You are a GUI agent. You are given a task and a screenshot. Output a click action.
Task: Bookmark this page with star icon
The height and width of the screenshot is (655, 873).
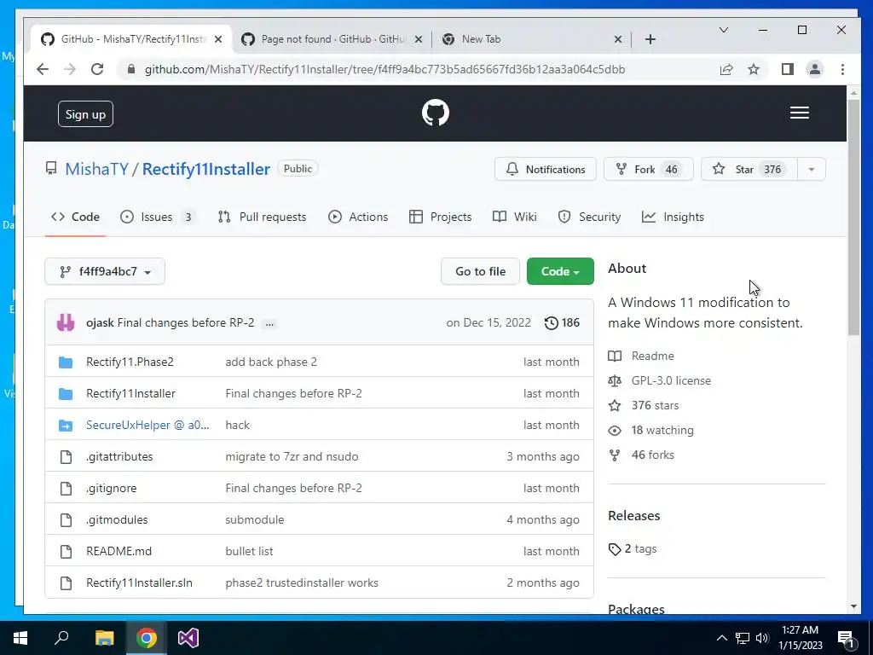tap(754, 69)
